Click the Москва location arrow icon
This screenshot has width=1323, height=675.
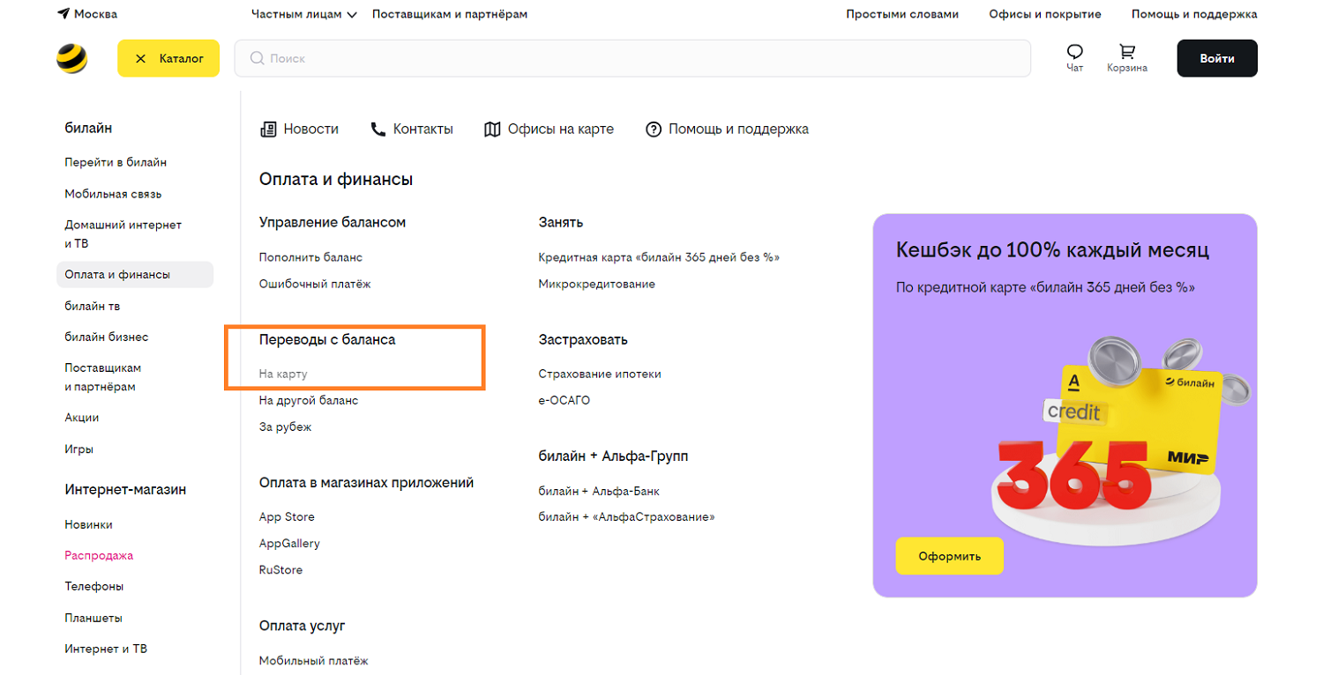click(x=64, y=14)
